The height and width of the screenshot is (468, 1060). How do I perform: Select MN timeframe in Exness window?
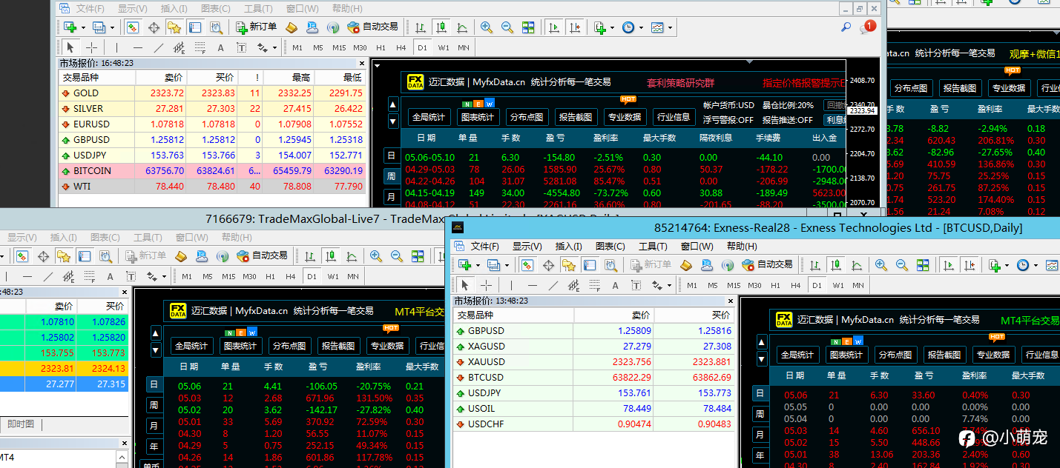858,285
